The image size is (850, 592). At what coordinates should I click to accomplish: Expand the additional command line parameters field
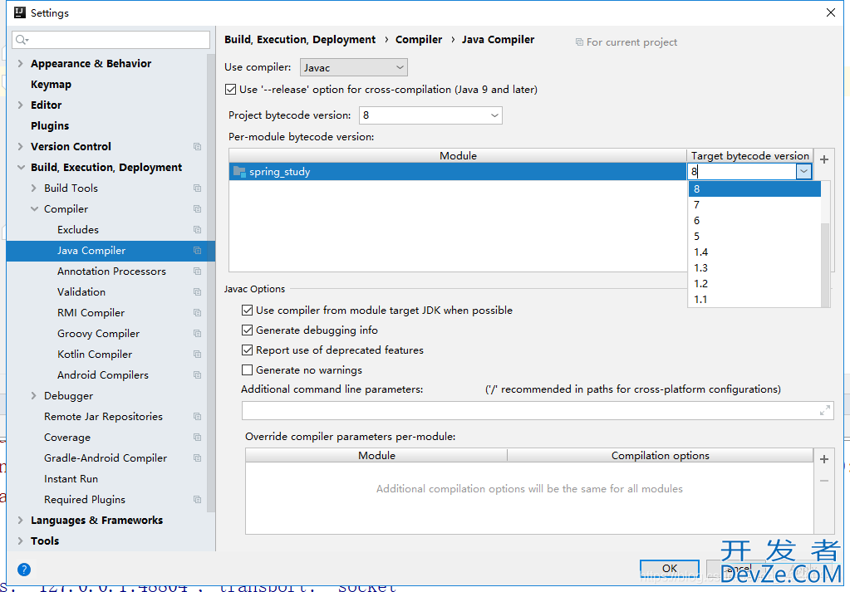point(824,410)
